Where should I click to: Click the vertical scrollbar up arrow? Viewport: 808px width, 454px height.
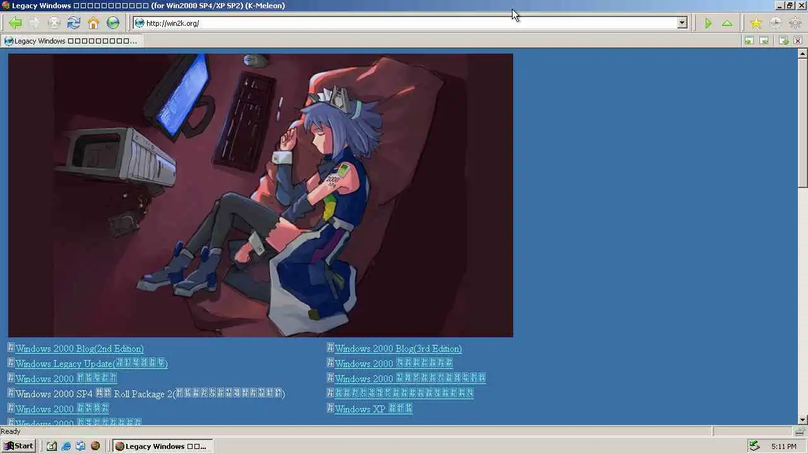pos(803,54)
